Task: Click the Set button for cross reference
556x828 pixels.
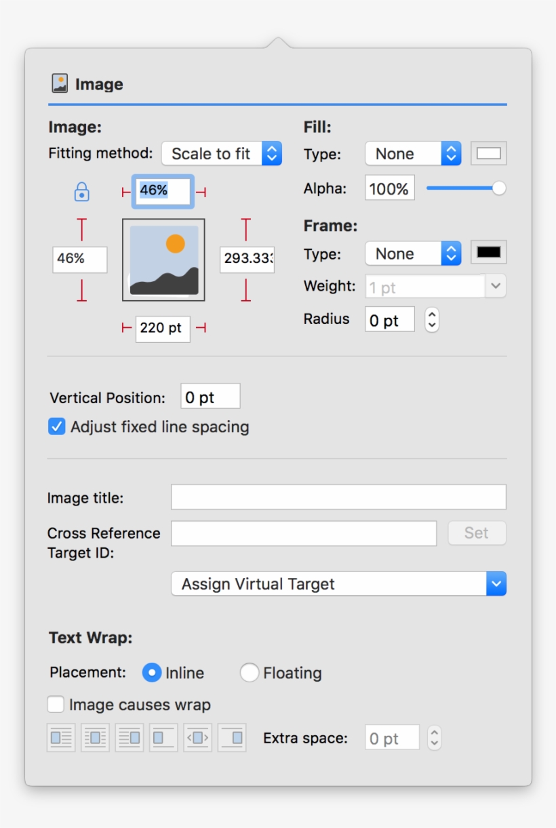Action: [477, 533]
